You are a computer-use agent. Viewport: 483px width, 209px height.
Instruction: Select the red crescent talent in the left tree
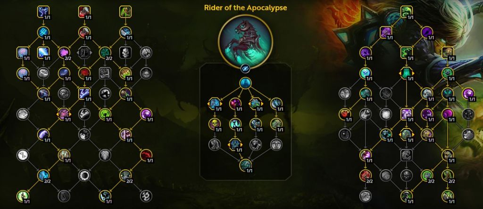(145, 155)
